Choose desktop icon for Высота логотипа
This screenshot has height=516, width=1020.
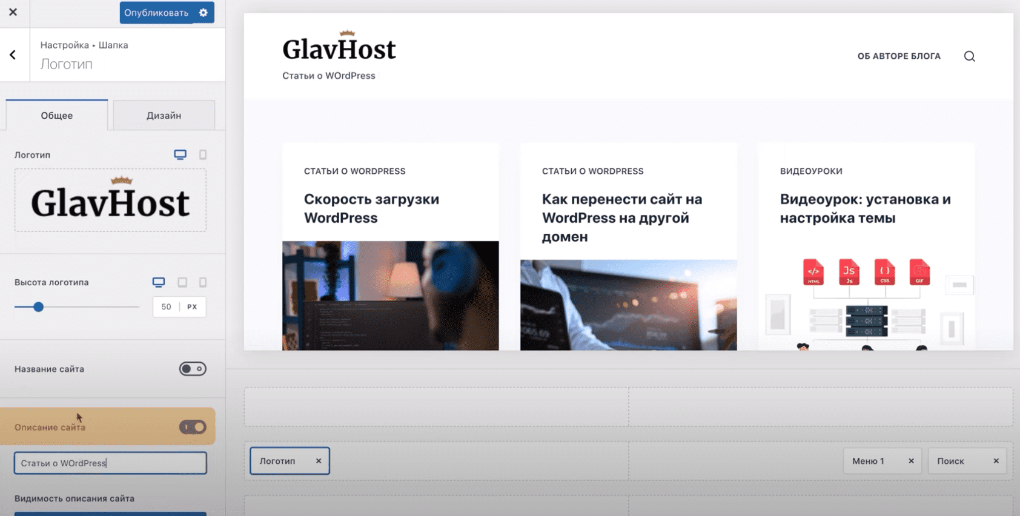click(x=159, y=282)
